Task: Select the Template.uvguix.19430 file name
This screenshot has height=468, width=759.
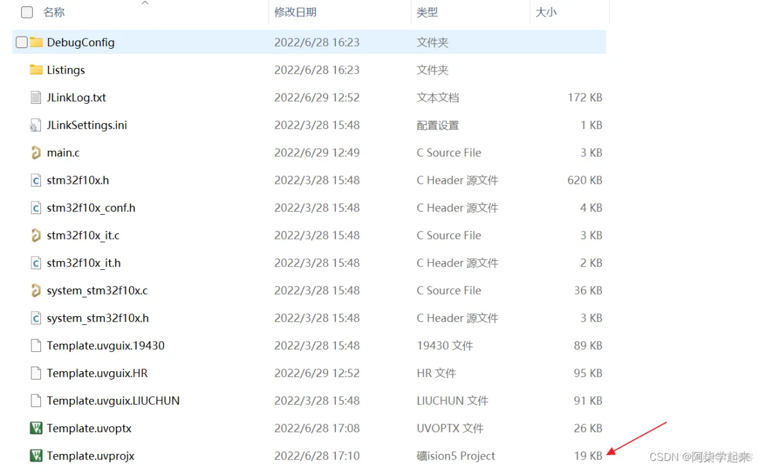Action: coord(106,346)
